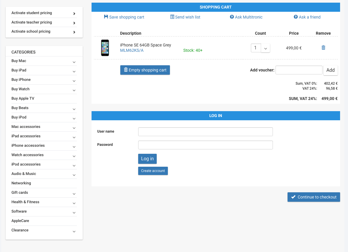Go to the Software category

[x=19, y=211]
